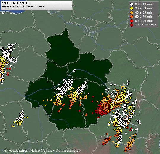Click the '© Association Météo Centre - DonneesMétéo' credit
This screenshot has height=154, width=160.
pos(42,150)
